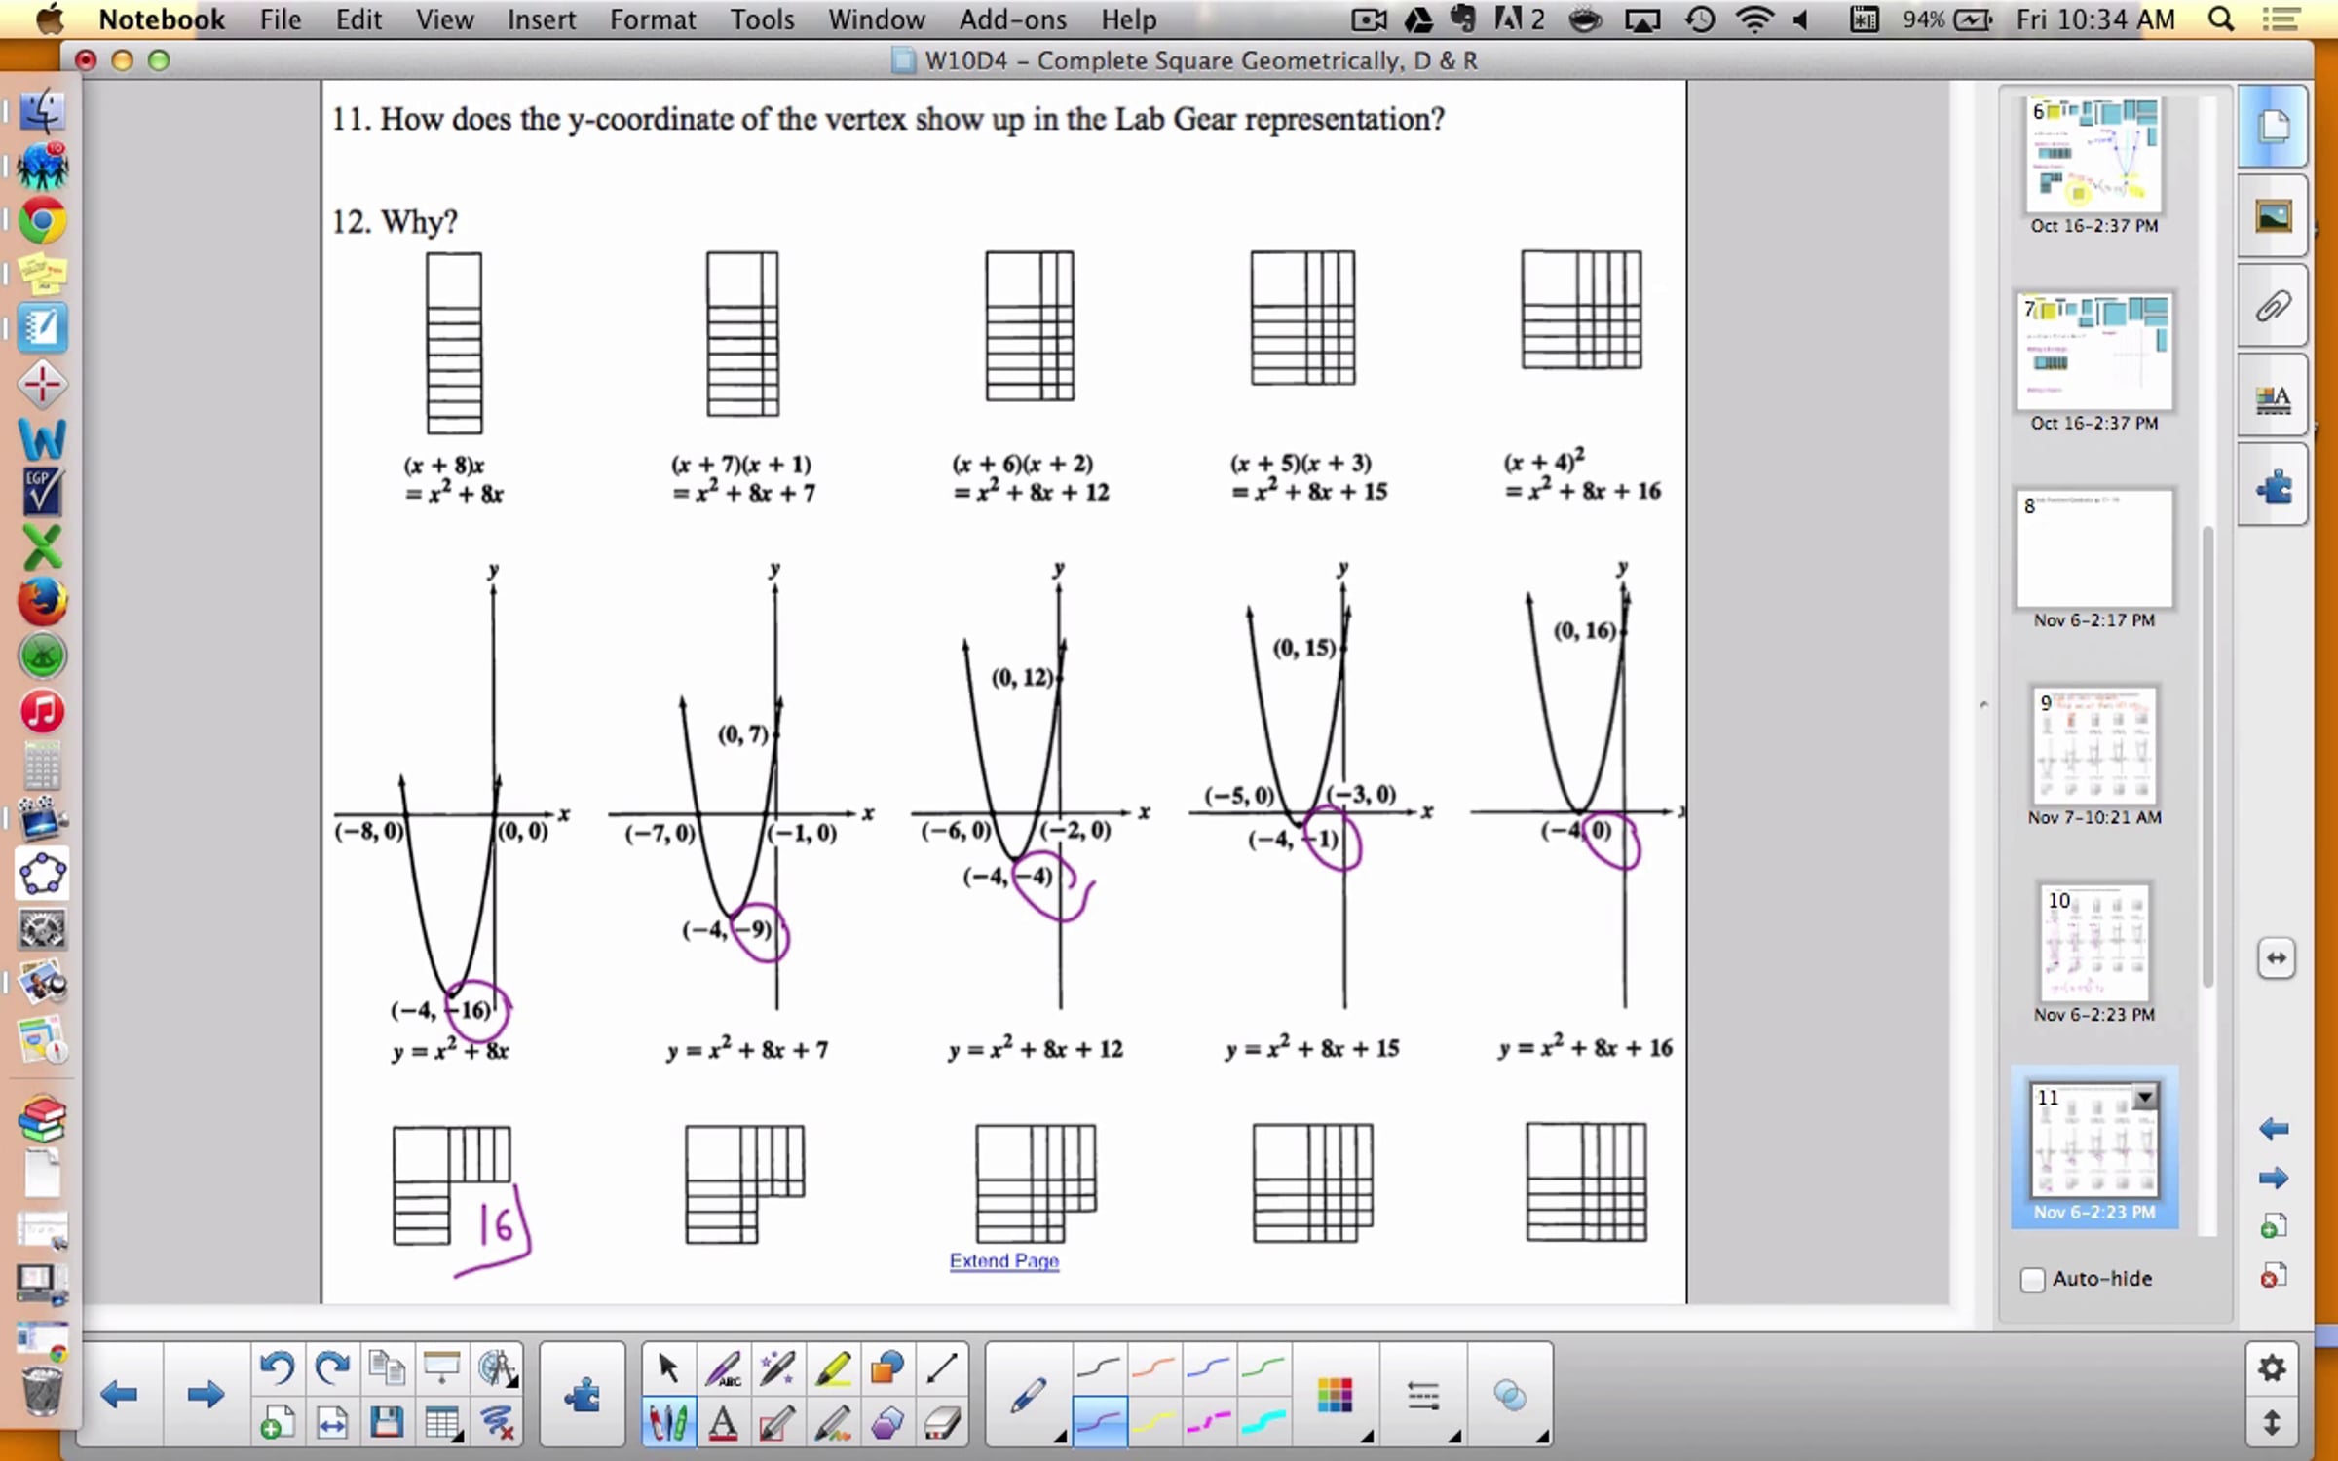Select page 9 thumbnail
The image size is (2338, 1461).
[2093, 745]
